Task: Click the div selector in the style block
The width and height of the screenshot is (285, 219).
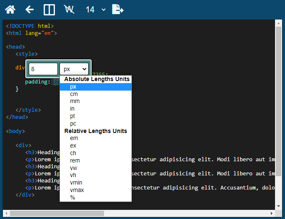Action: (x=20, y=68)
